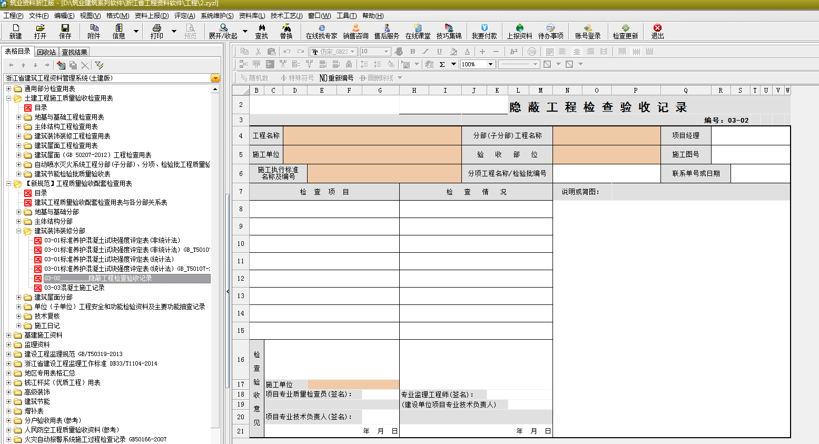Collapse the 建筑装饰装修分部 tree node
819x444 pixels.
pos(18,231)
